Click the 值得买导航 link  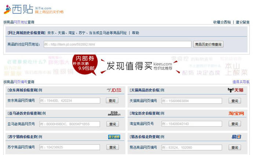(x=241, y=82)
